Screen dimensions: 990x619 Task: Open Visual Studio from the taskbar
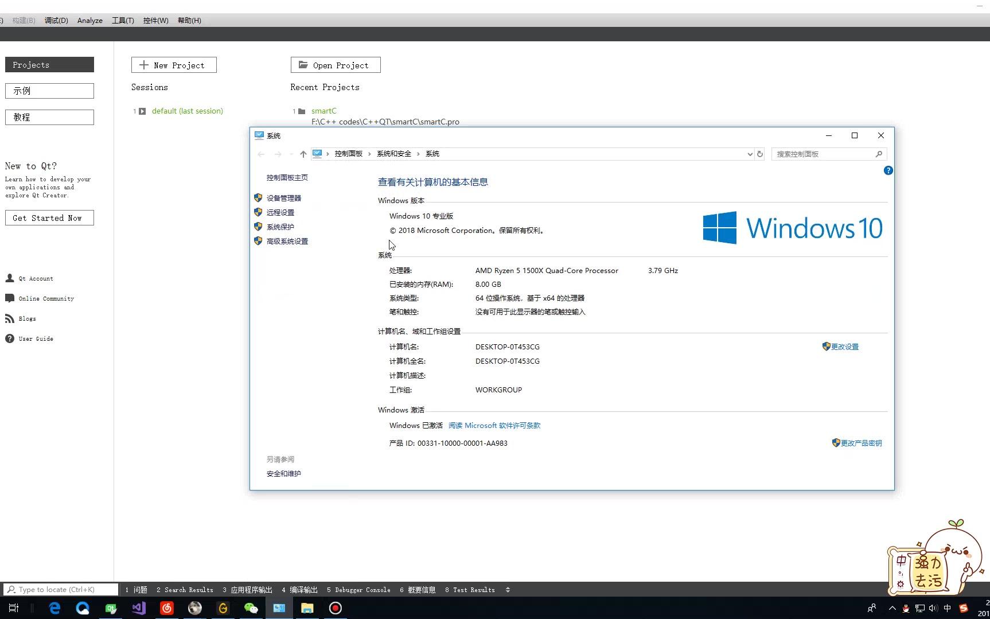(139, 608)
